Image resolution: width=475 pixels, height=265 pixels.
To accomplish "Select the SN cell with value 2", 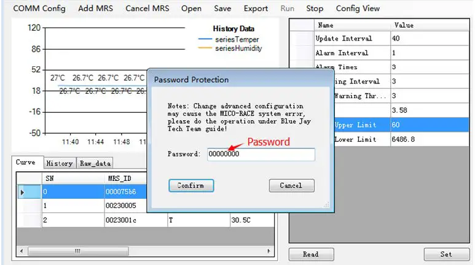I will point(73,220).
